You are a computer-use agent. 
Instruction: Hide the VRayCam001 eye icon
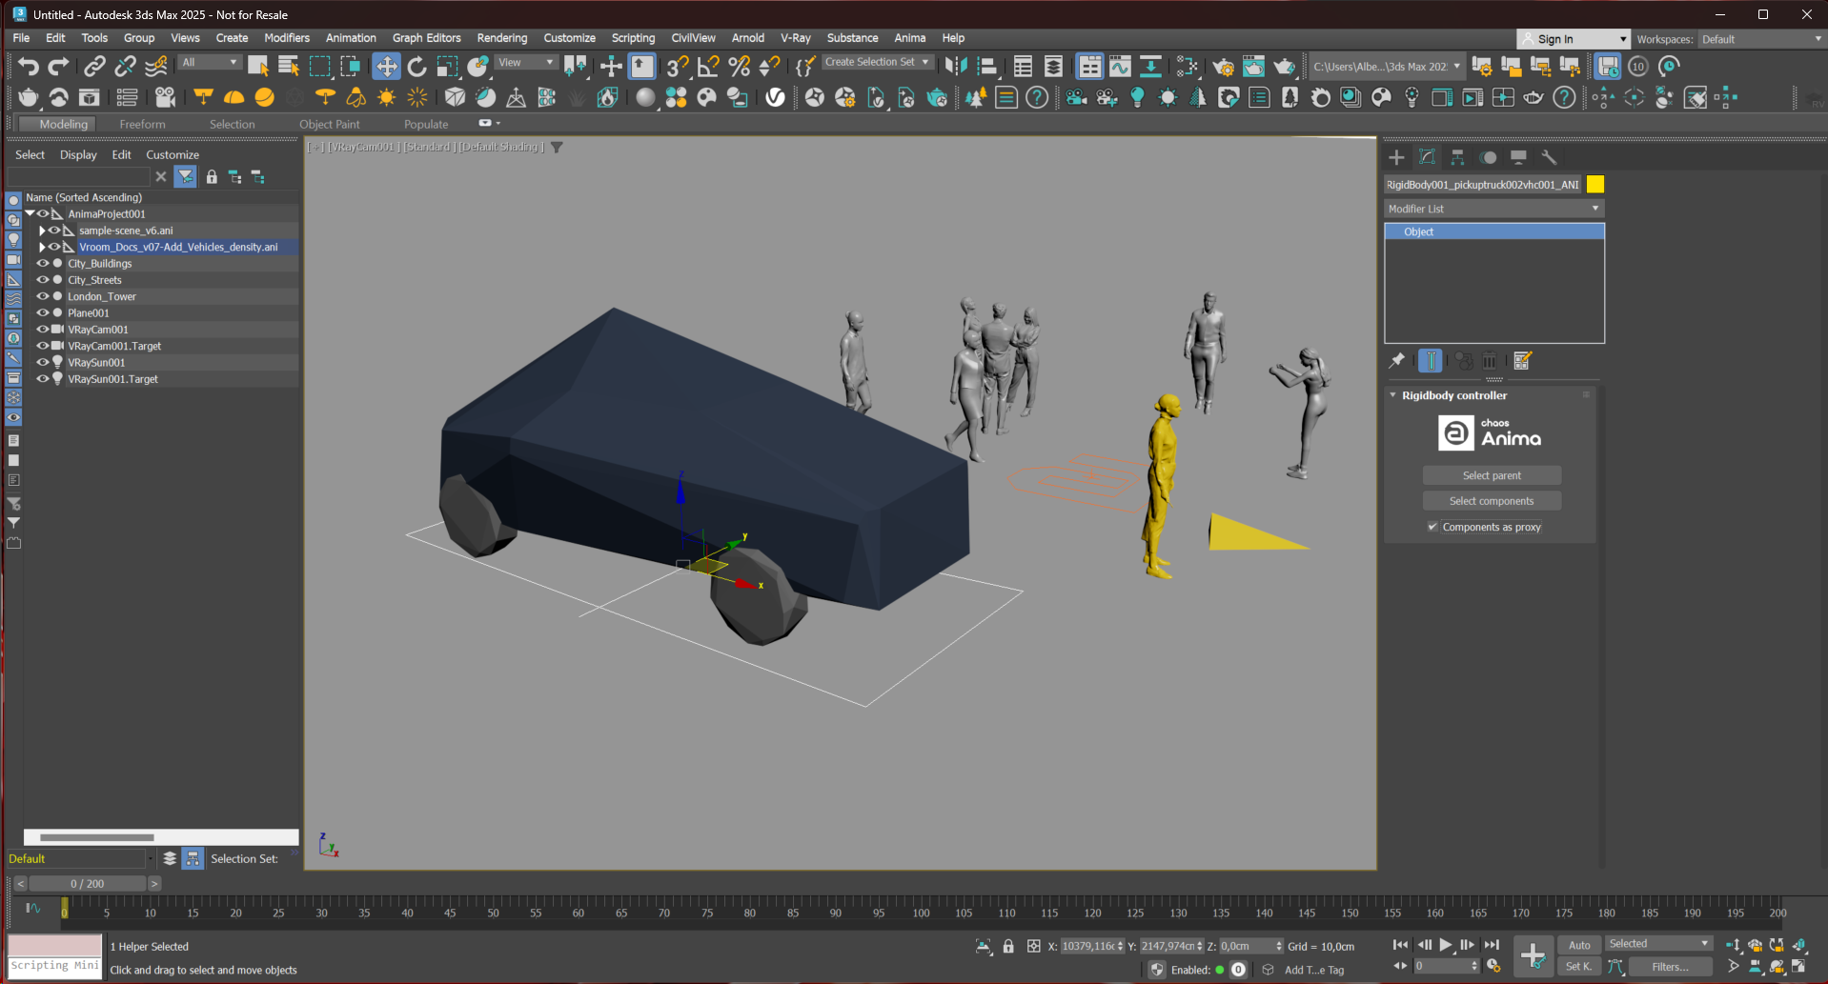42,330
